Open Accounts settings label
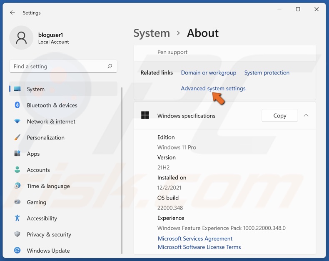The width and height of the screenshot is (329, 261). point(38,170)
